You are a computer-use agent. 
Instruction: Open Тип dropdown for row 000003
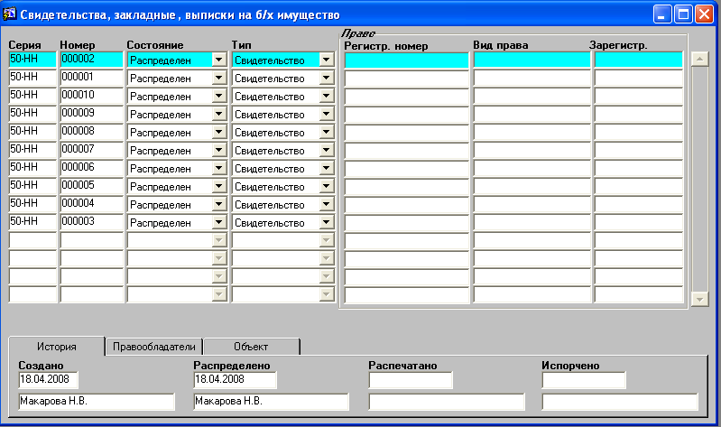327,222
